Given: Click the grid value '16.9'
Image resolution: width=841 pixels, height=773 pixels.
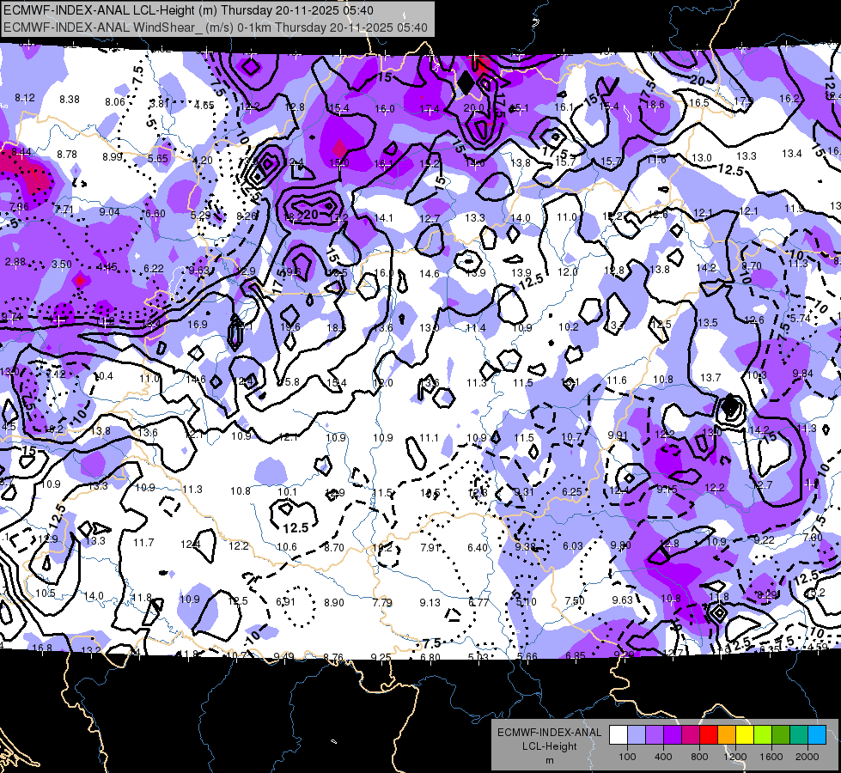Looking at the screenshot, I should (x=198, y=325).
